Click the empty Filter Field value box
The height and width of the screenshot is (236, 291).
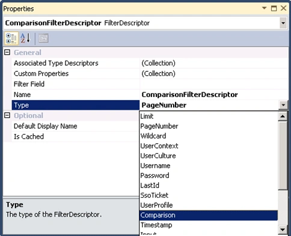(214, 84)
